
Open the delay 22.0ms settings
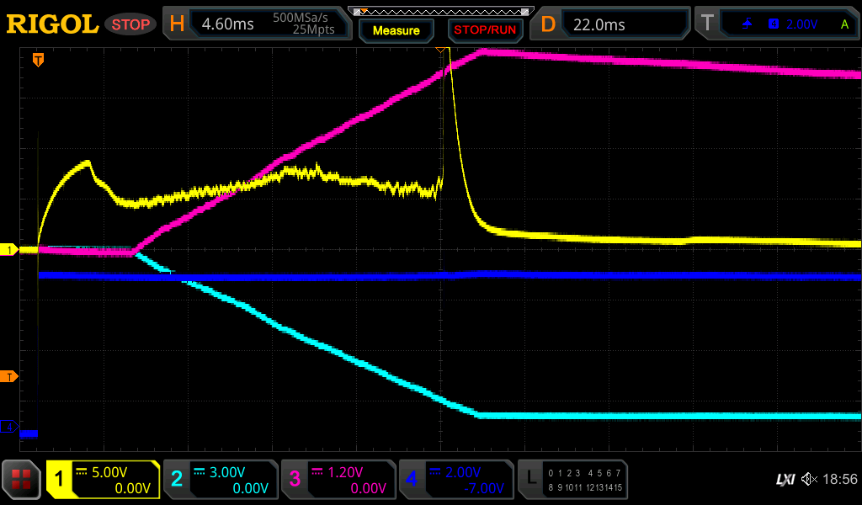tap(615, 24)
